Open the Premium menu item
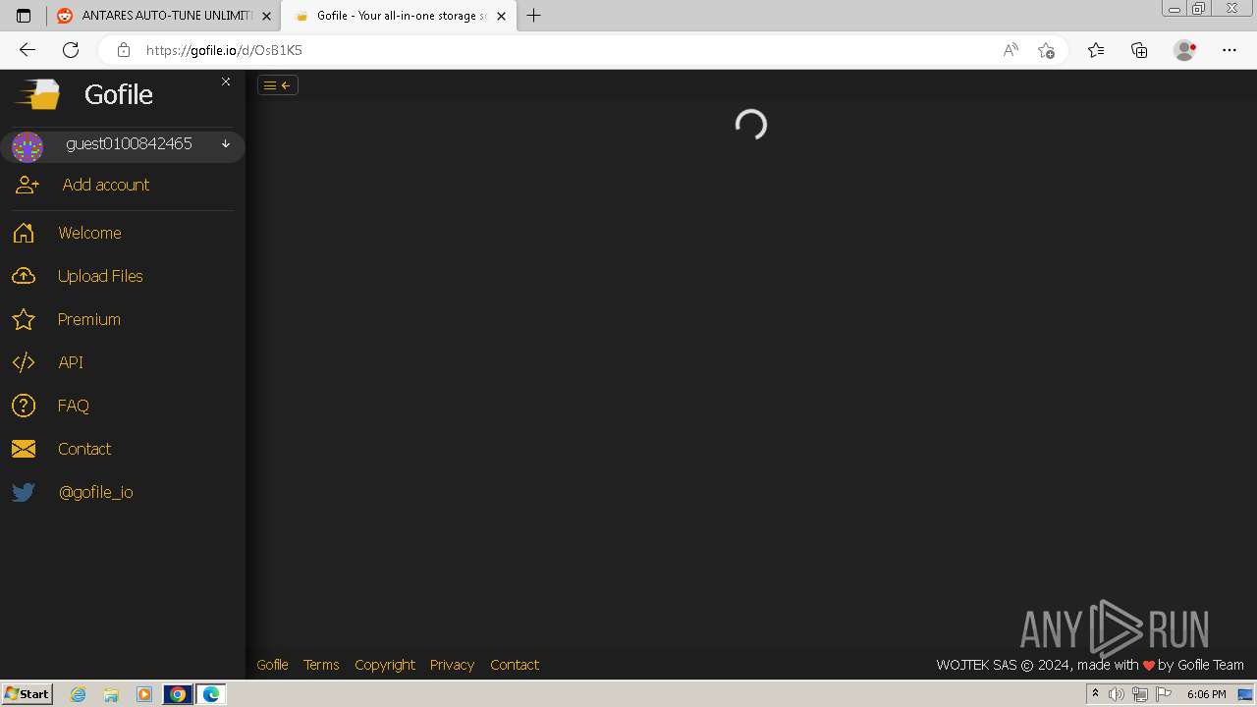The image size is (1257, 707). coord(89,319)
